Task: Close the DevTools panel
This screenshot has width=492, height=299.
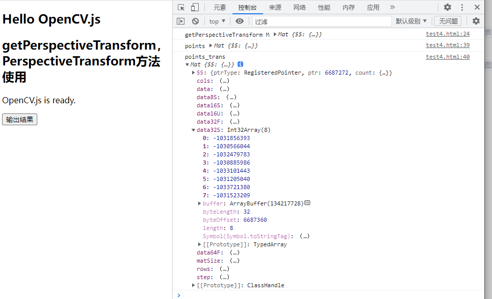Action: click(477, 7)
